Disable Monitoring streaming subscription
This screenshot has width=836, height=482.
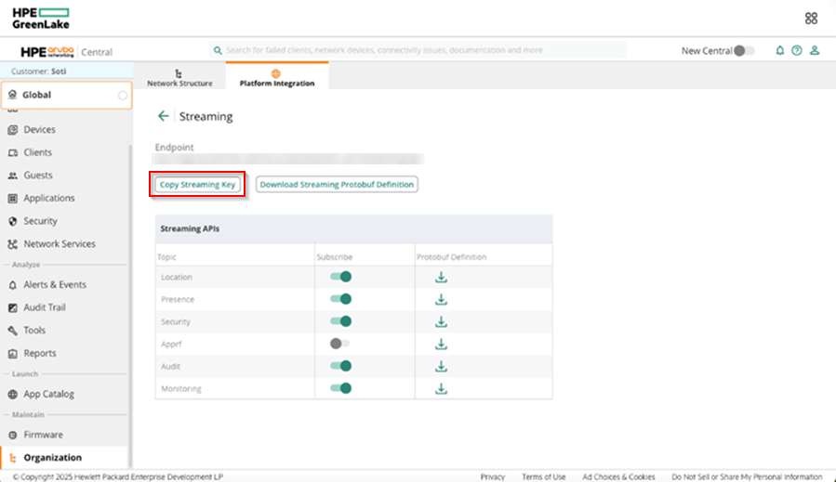(340, 388)
